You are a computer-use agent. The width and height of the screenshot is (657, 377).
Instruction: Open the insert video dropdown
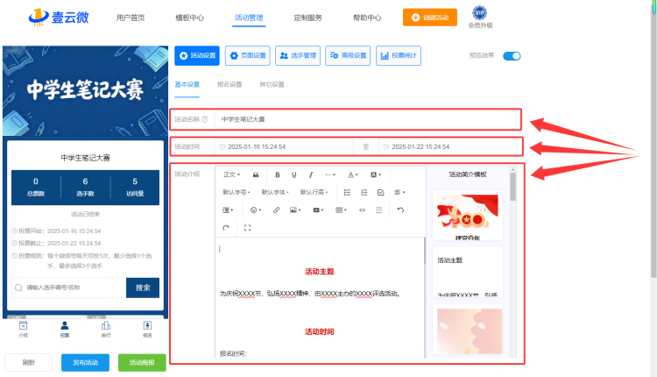319,210
